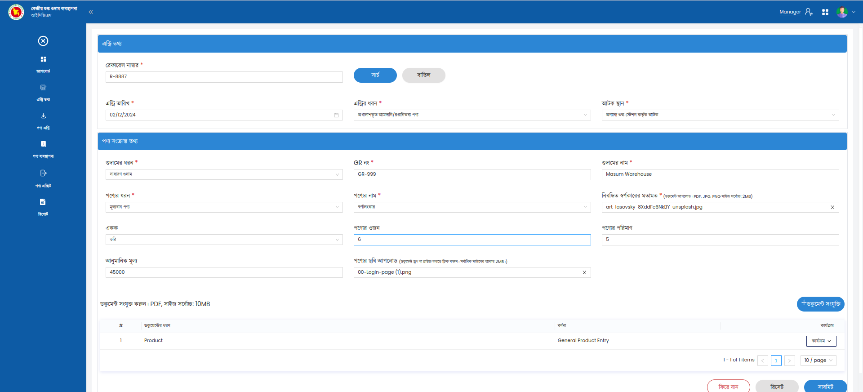863x392 pixels.
Task: Click the art-lasovsky file name field
Action: click(721, 207)
